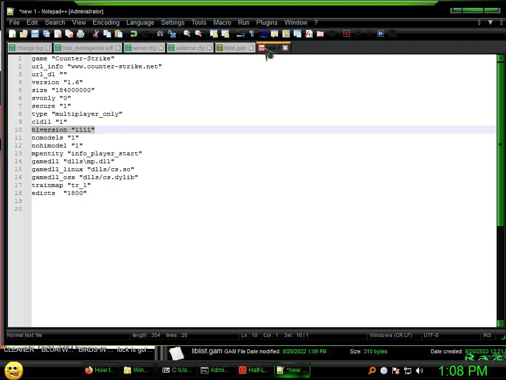
Task: Click the Close All documents toolbar icon
Action: point(69,34)
